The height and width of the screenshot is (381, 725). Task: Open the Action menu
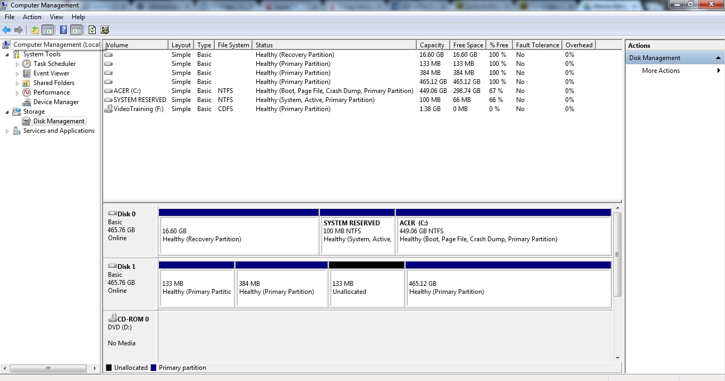click(x=32, y=17)
